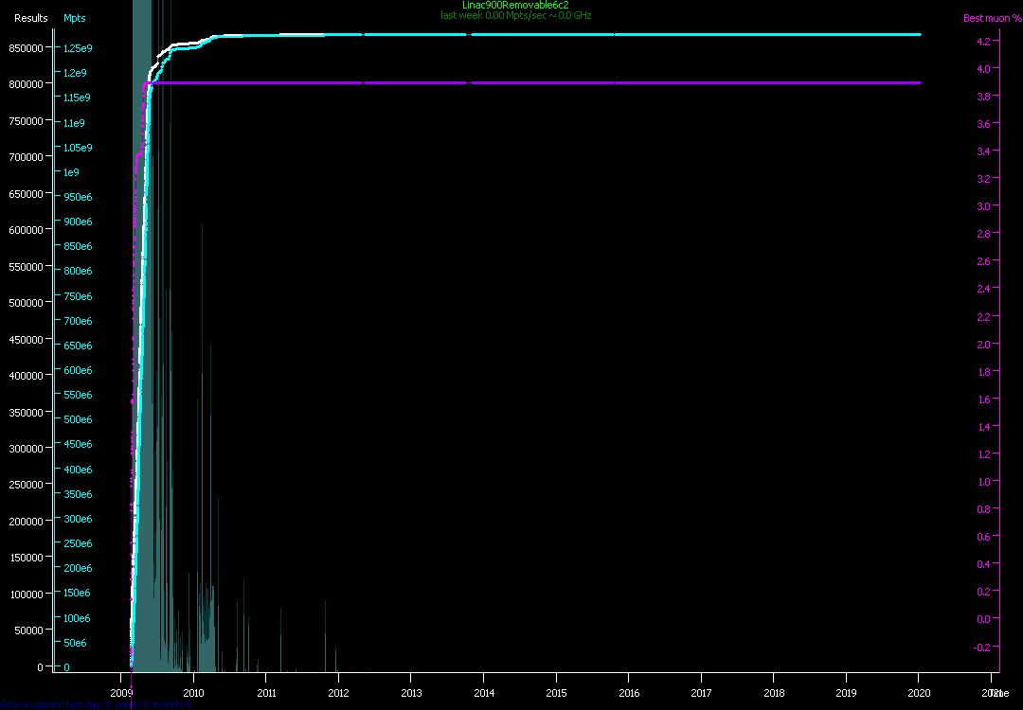Click the Linac900Removable6c2 chart title
1023x710 pixels.
[509, 5]
